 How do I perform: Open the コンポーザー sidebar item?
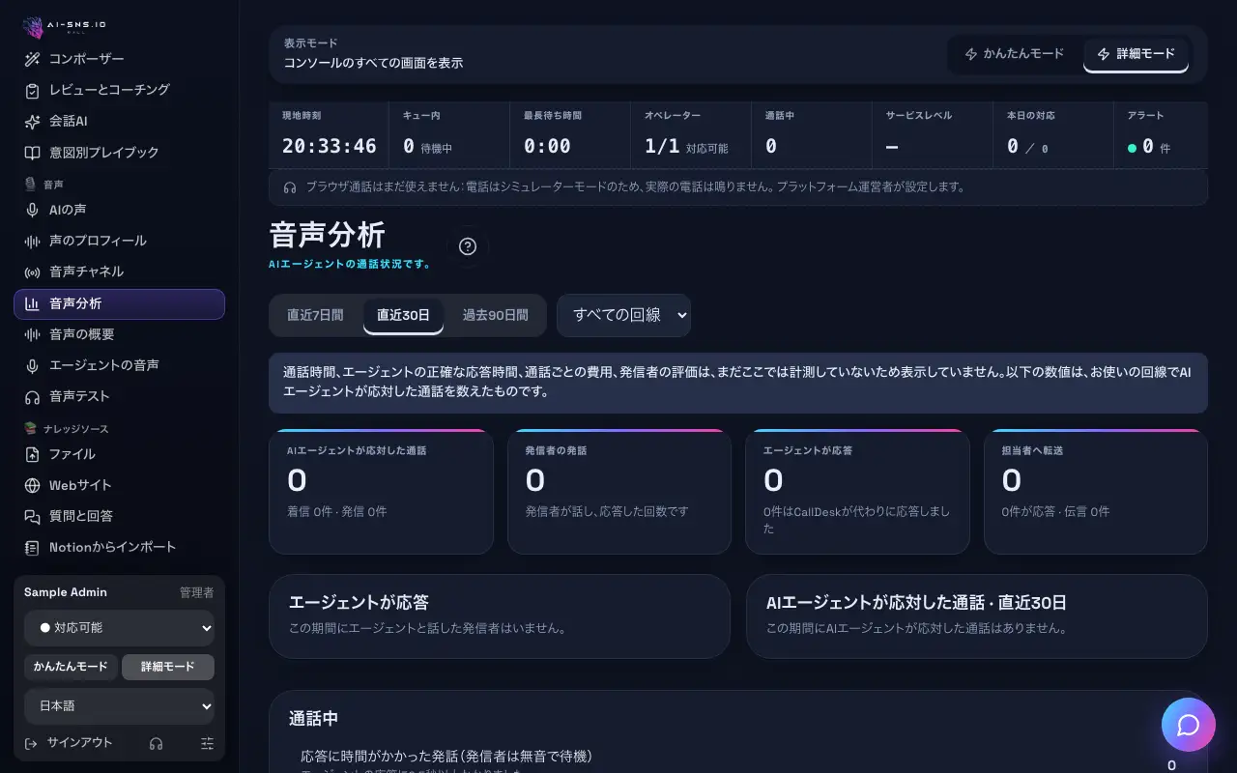pos(119,59)
